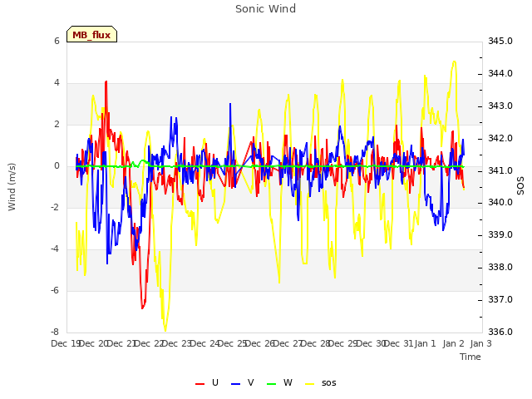532x399 pixels.
Task: Click the 336.0 right axis value
Action: [500, 332]
